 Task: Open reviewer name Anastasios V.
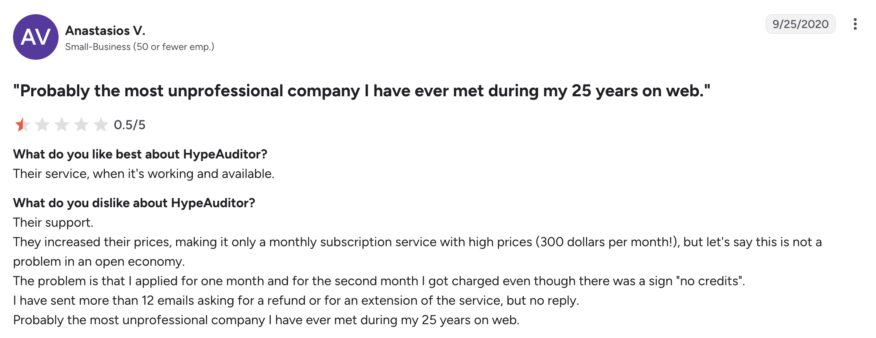105,30
